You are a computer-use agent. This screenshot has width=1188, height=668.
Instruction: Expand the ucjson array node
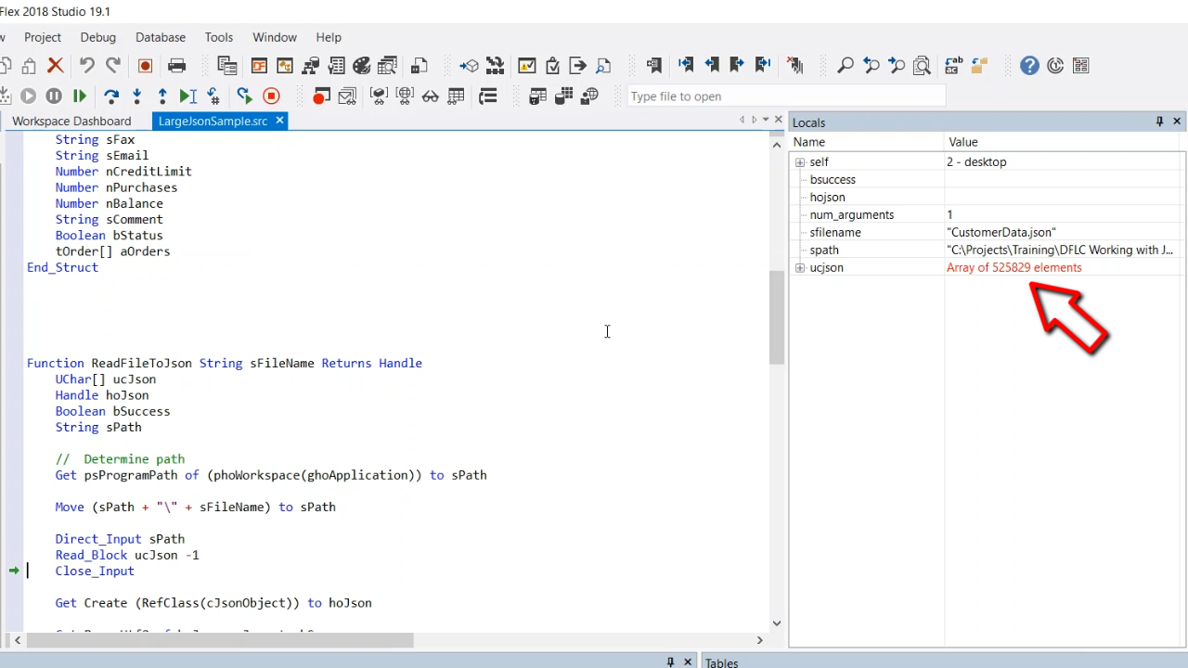pyautogui.click(x=800, y=268)
